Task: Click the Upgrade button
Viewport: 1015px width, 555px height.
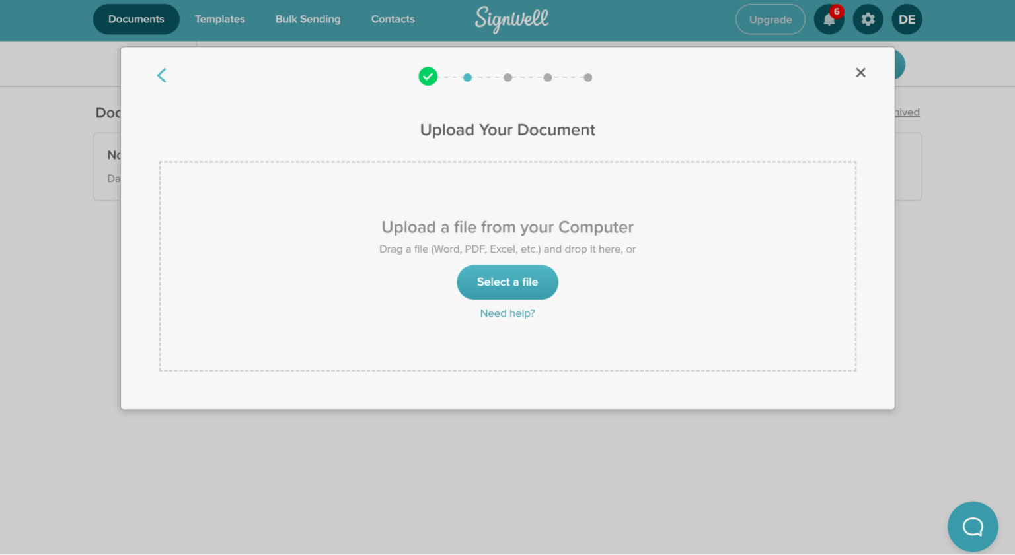Action: [x=770, y=20]
